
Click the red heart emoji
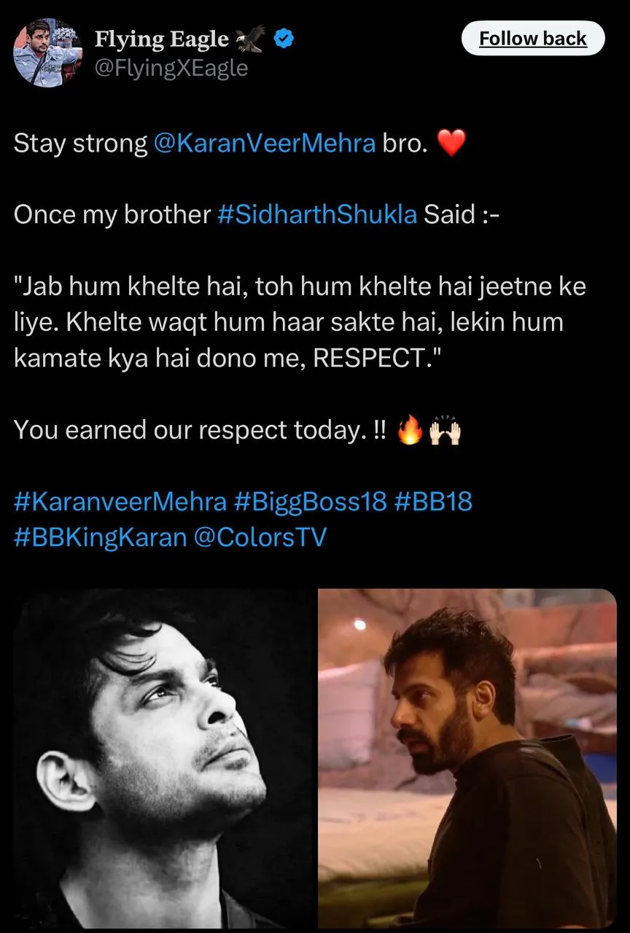pos(451,144)
